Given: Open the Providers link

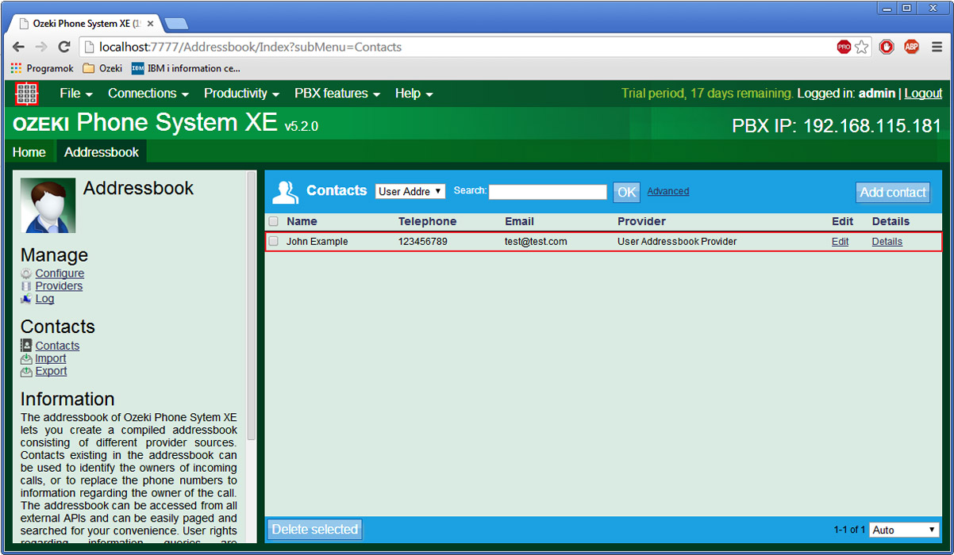Looking at the screenshot, I should pyautogui.click(x=59, y=286).
